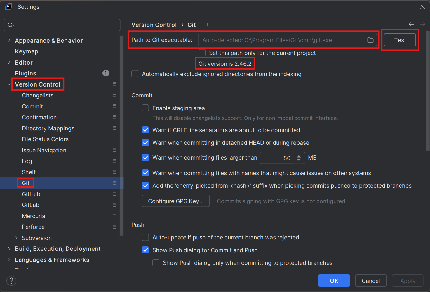Click the reset icon next to Shelf

[114, 172]
